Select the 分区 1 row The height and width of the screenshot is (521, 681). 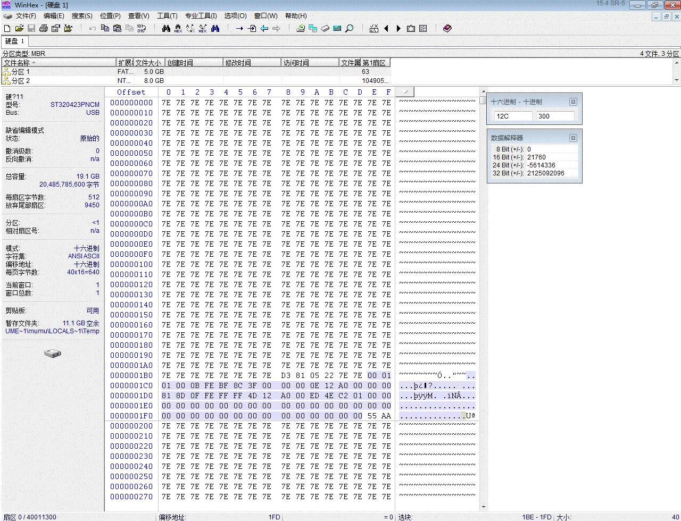(x=196, y=72)
